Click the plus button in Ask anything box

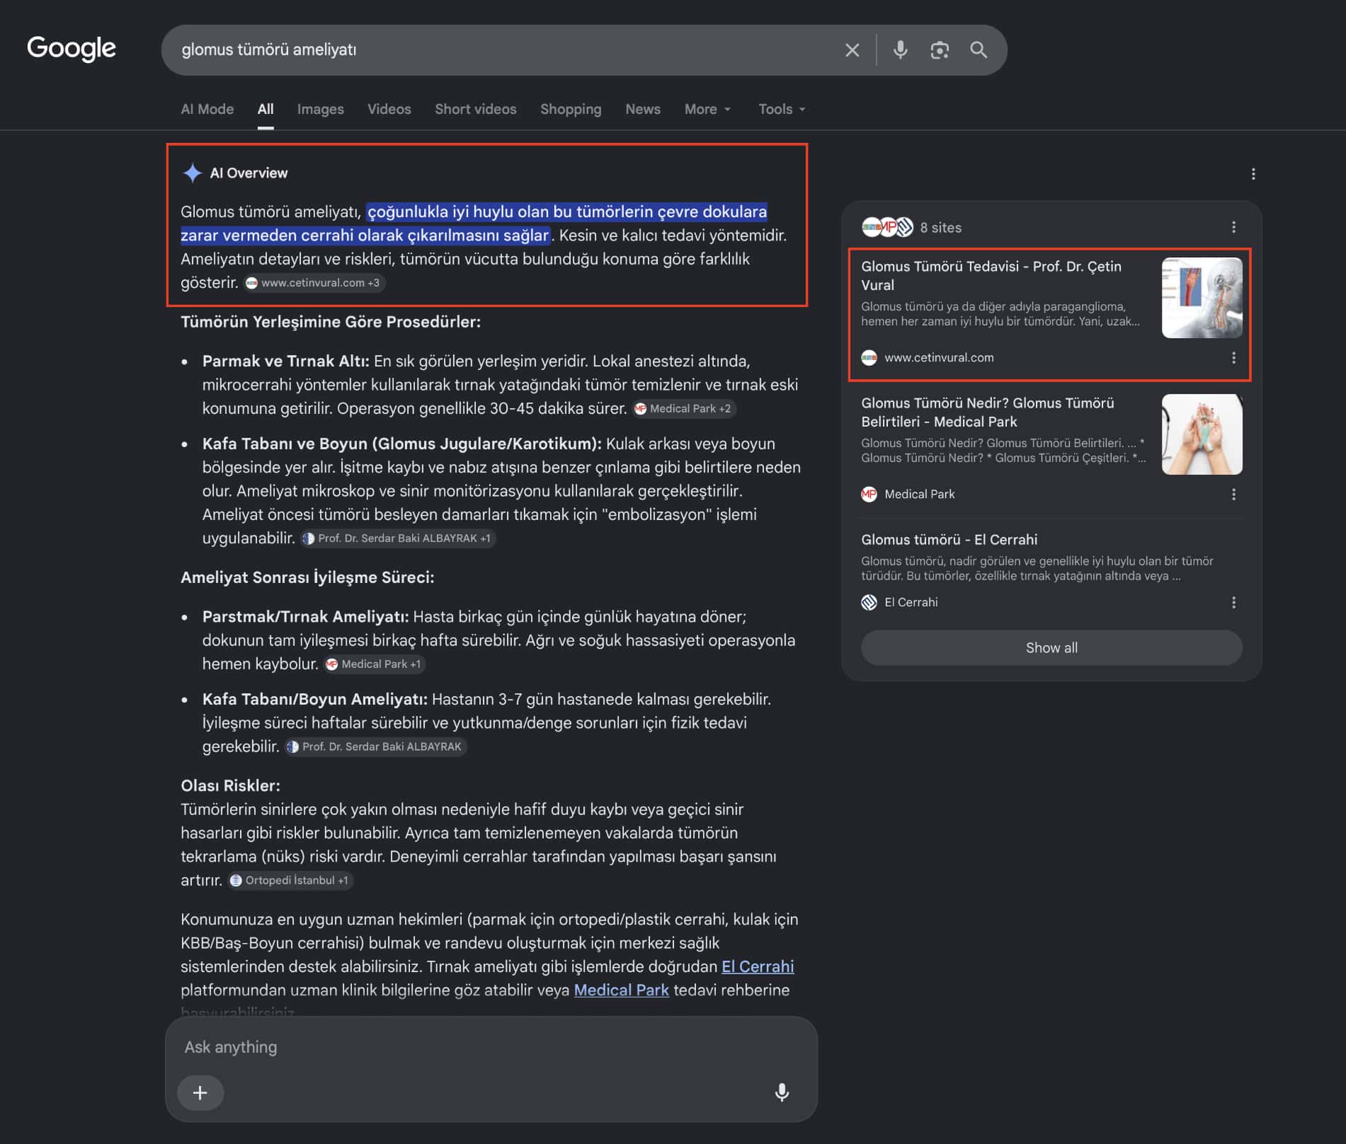(200, 1092)
